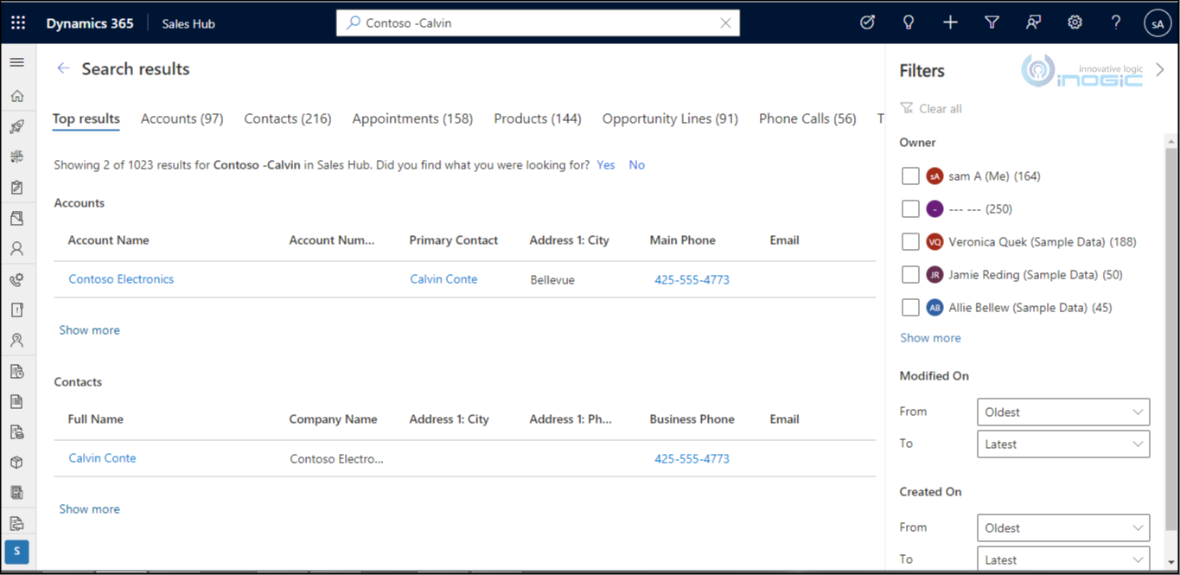Check the sam A (Me) owner filter
This screenshot has height=575, width=1180.
909,176
